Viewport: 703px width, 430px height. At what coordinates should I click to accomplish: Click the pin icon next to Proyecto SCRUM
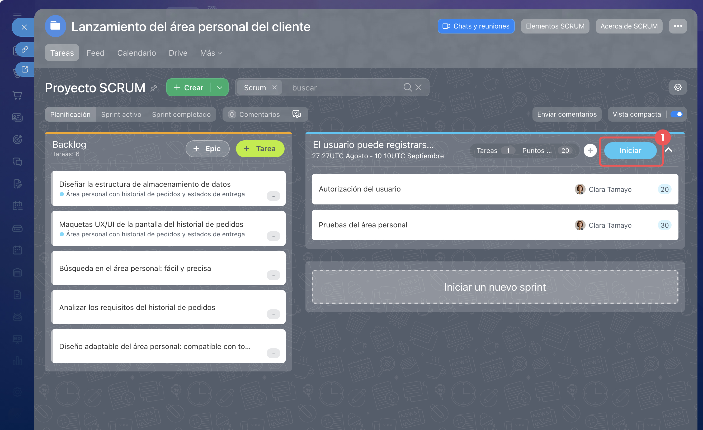154,88
